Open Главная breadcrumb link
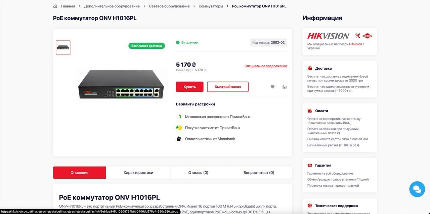This screenshot has width=430, height=214. tap(68, 6)
